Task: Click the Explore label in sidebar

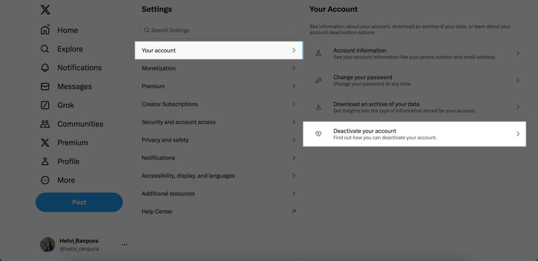Action: (x=70, y=49)
